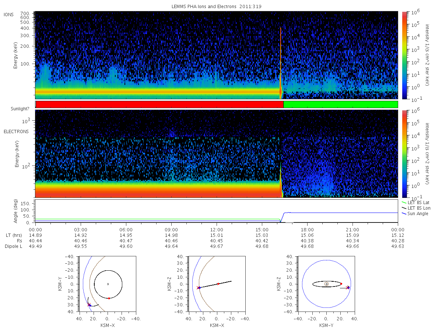Open the KSM-Y versus KSM-Z orbit plot
The width and height of the screenshot is (442, 331).
(326, 284)
